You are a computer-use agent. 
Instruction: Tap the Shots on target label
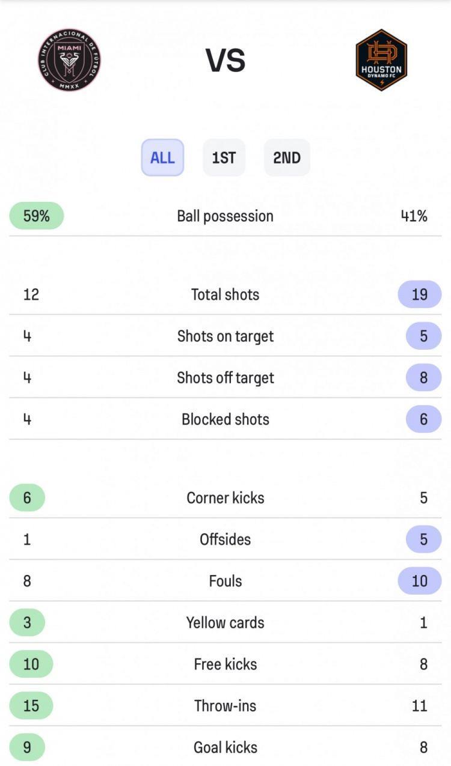[225, 336]
